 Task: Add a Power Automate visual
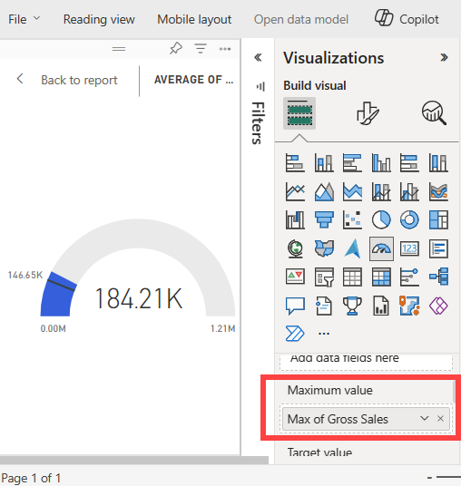pyautogui.click(x=295, y=334)
